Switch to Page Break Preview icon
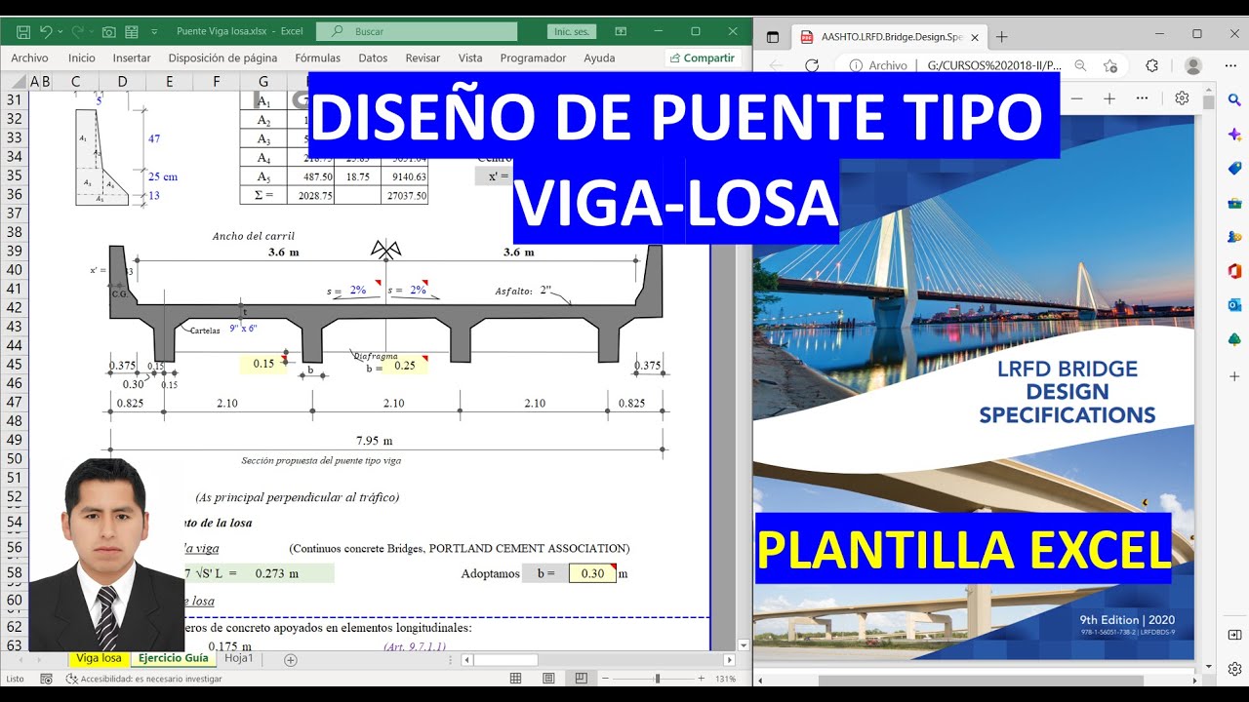The image size is (1249, 702). [581, 679]
